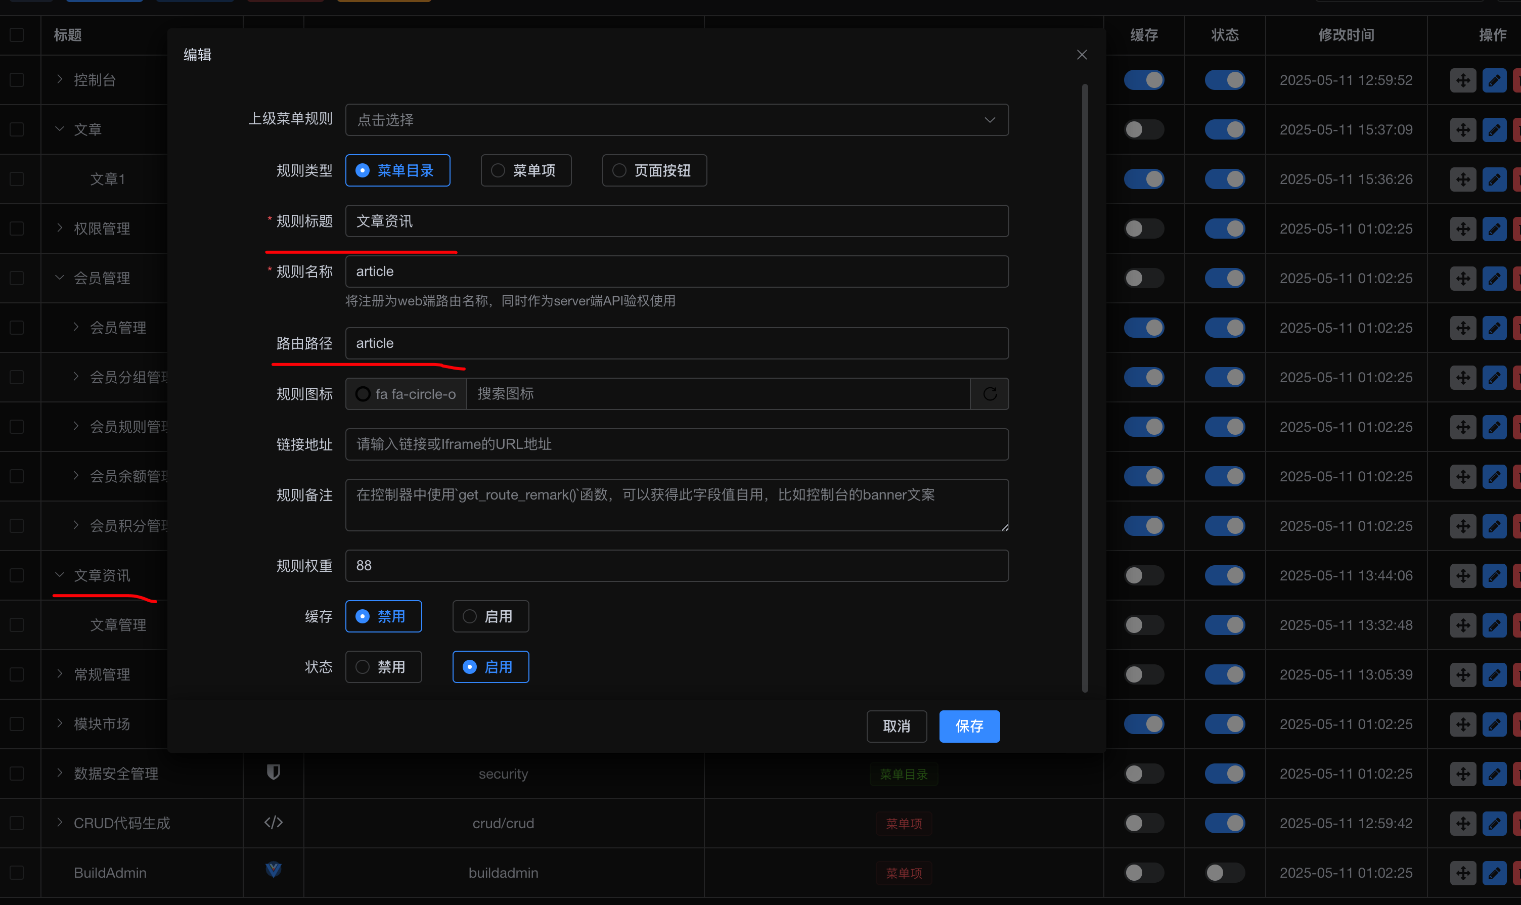Click the 链接地址 input field

(677, 444)
